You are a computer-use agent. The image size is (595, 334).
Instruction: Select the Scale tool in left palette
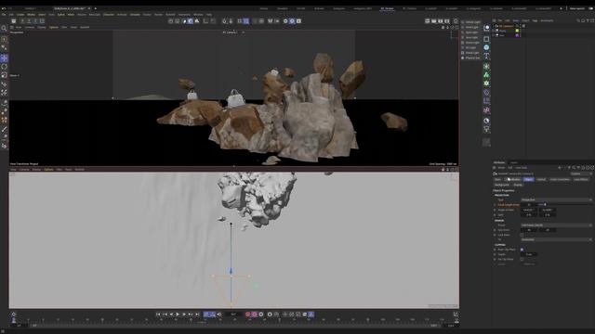(4, 75)
